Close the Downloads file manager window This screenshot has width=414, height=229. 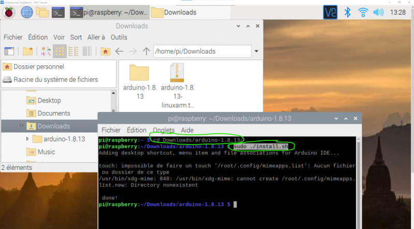coord(257,26)
